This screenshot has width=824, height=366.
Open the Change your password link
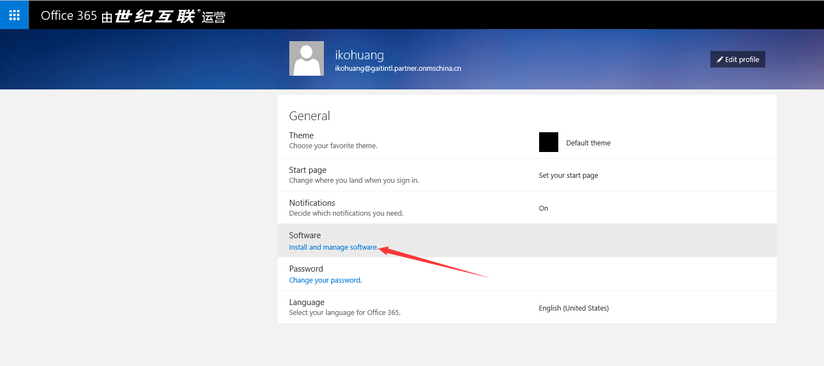click(x=326, y=280)
